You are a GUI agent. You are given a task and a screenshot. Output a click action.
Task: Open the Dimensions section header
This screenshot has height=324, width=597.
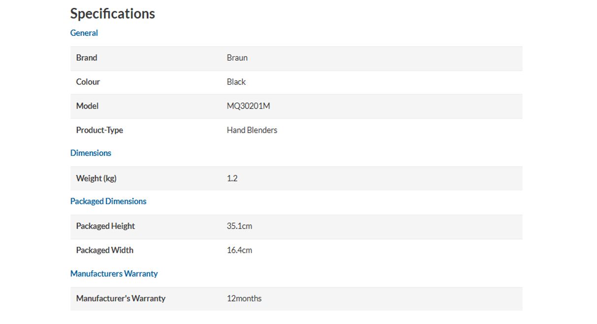pyautogui.click(x=91, y=153)
